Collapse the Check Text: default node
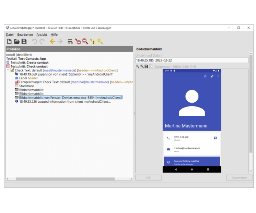Viewport: 256px width, 213px height. [8, 70]
